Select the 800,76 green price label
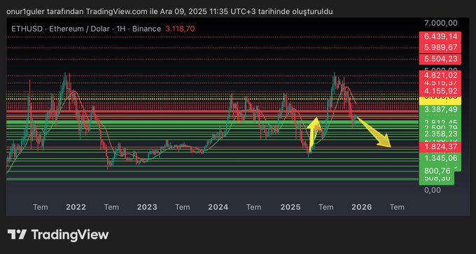 pyautogui.click(x=437, y=172)
